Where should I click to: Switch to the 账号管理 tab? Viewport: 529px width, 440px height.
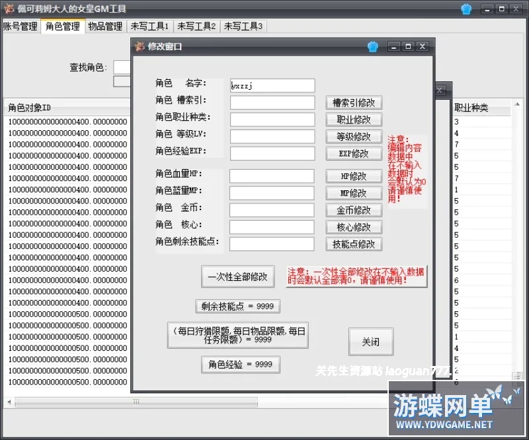20,27
